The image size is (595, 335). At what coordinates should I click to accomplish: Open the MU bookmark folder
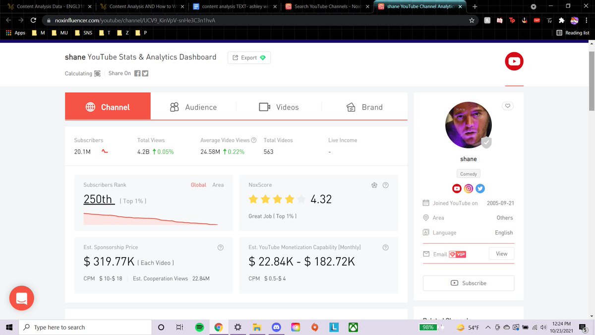point(60,33)
